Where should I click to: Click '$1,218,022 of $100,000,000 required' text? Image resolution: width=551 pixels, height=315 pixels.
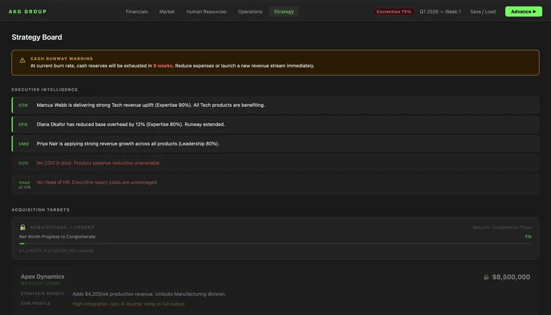(x=56, y=250)
